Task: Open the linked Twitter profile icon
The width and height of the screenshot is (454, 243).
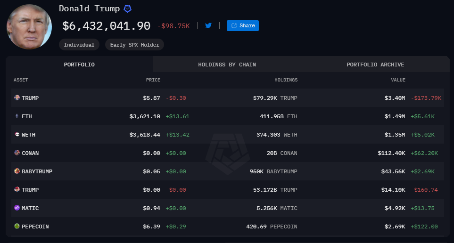Action: [x=208, y=25]
